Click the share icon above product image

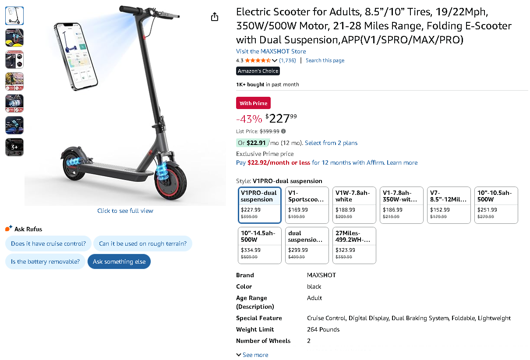pos(214,17)
